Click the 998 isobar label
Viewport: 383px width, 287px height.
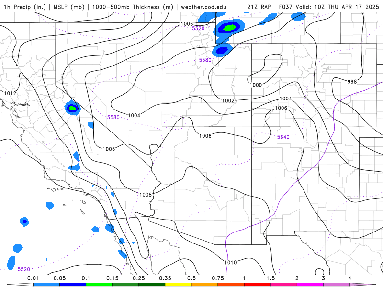pyautogui.click(x=352, y=82)
